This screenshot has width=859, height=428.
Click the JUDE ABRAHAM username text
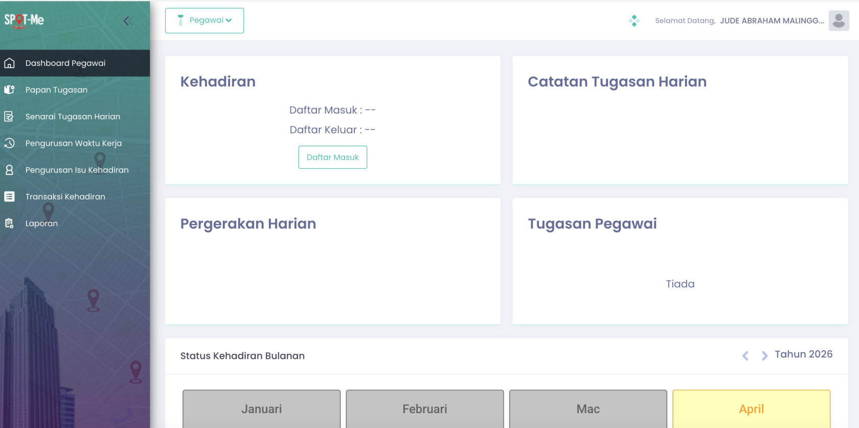pyautogui.click(x=772, y=21)
